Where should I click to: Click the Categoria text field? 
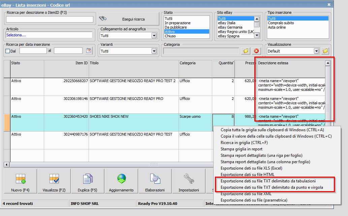tap(201, 51)
